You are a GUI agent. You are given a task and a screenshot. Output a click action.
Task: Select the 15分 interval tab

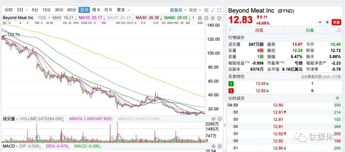tap(46, 10)
